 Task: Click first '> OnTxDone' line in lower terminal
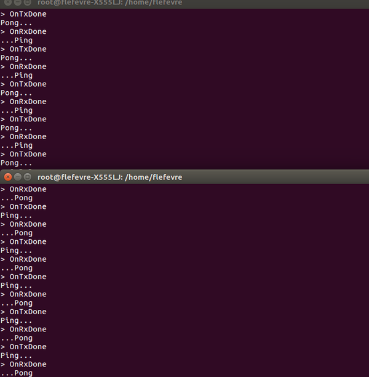pos(23,207)
